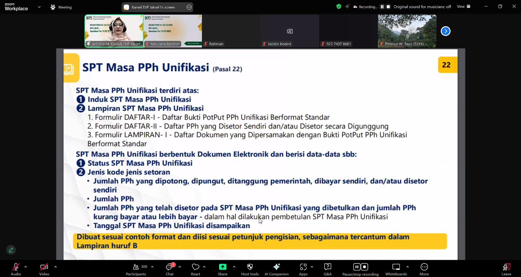Open the More menu in toolbar
This screenshot has height=277, width=521.
(424, 269)
